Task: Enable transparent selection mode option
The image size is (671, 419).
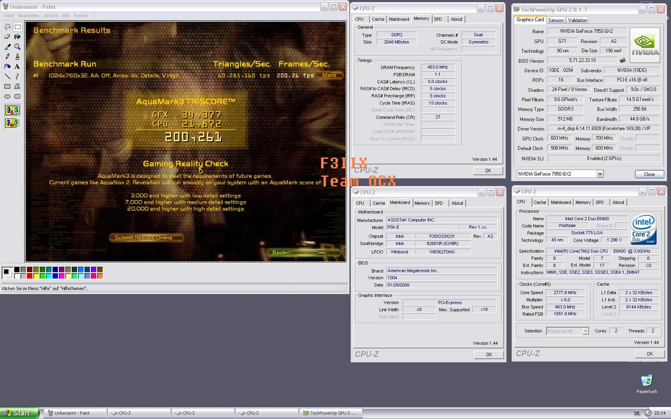Action: 12,123
